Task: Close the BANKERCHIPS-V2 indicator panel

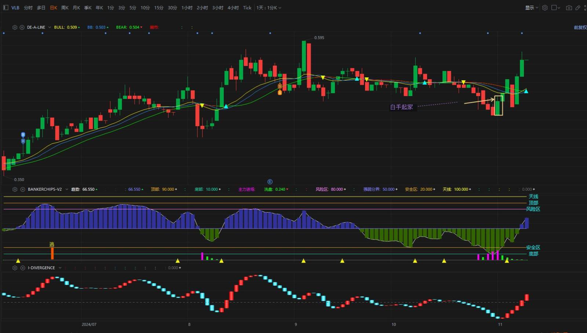Action: (22, 189)
